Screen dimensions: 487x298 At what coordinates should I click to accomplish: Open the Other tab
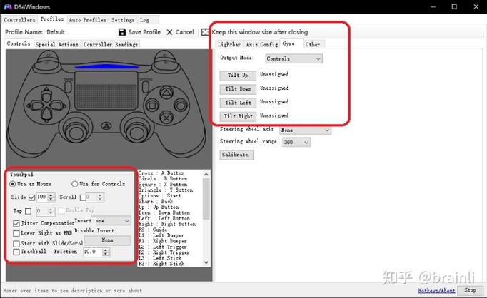click(x=313, y=45)
